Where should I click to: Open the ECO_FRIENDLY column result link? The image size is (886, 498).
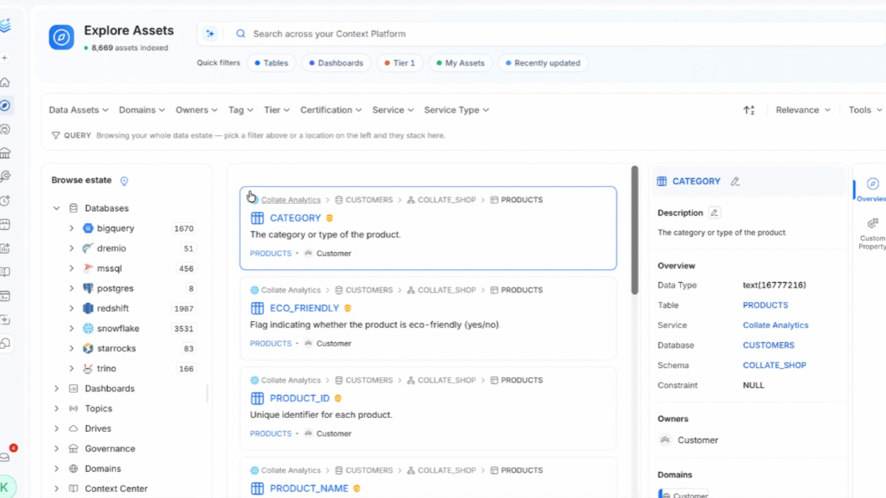pos(304,308)
